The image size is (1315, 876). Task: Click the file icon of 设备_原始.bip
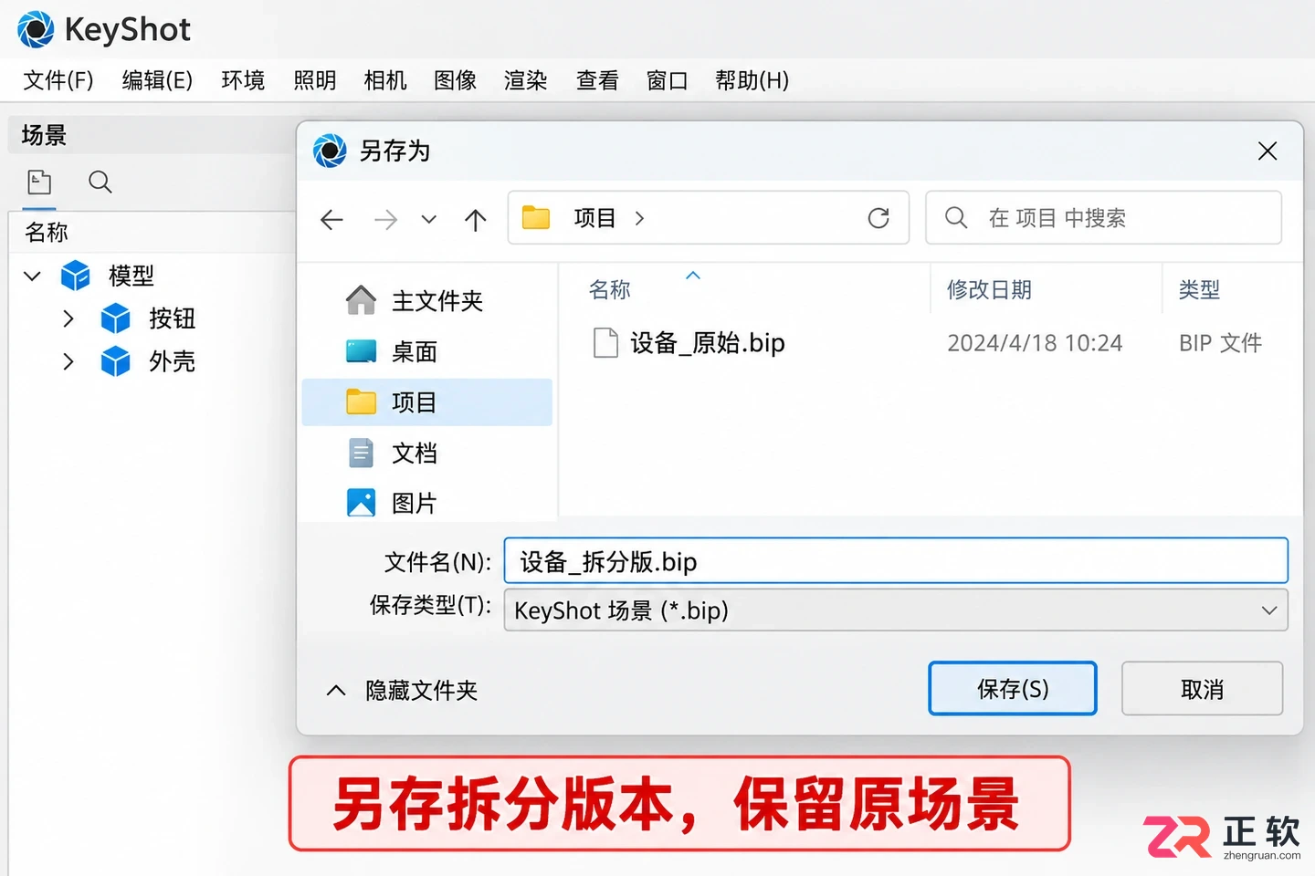pos(605,343)
